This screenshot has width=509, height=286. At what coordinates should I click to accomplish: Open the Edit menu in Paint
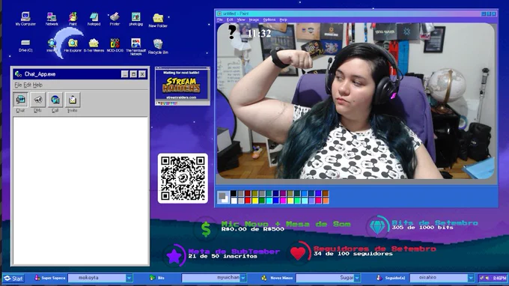click(230, 19)
